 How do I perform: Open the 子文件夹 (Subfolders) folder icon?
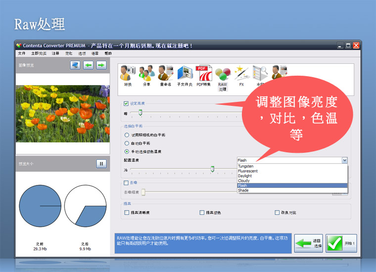point(185,73)
